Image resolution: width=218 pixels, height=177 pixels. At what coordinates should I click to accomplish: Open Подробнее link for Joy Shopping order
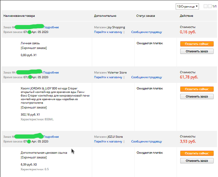(x=51, y=27)
